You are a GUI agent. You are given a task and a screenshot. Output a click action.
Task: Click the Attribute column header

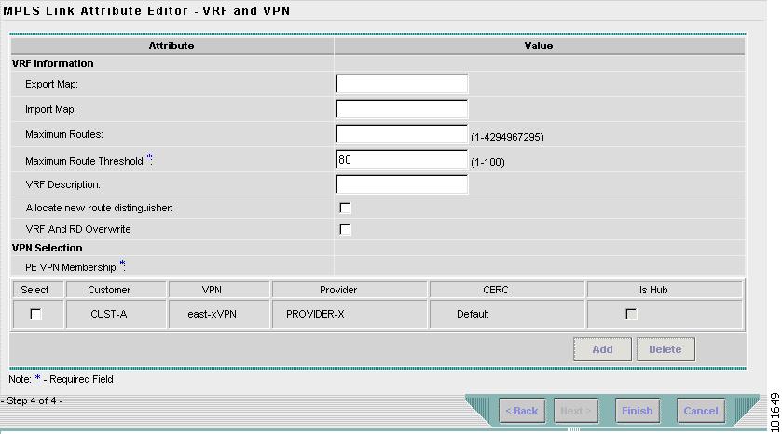(171, 46)
